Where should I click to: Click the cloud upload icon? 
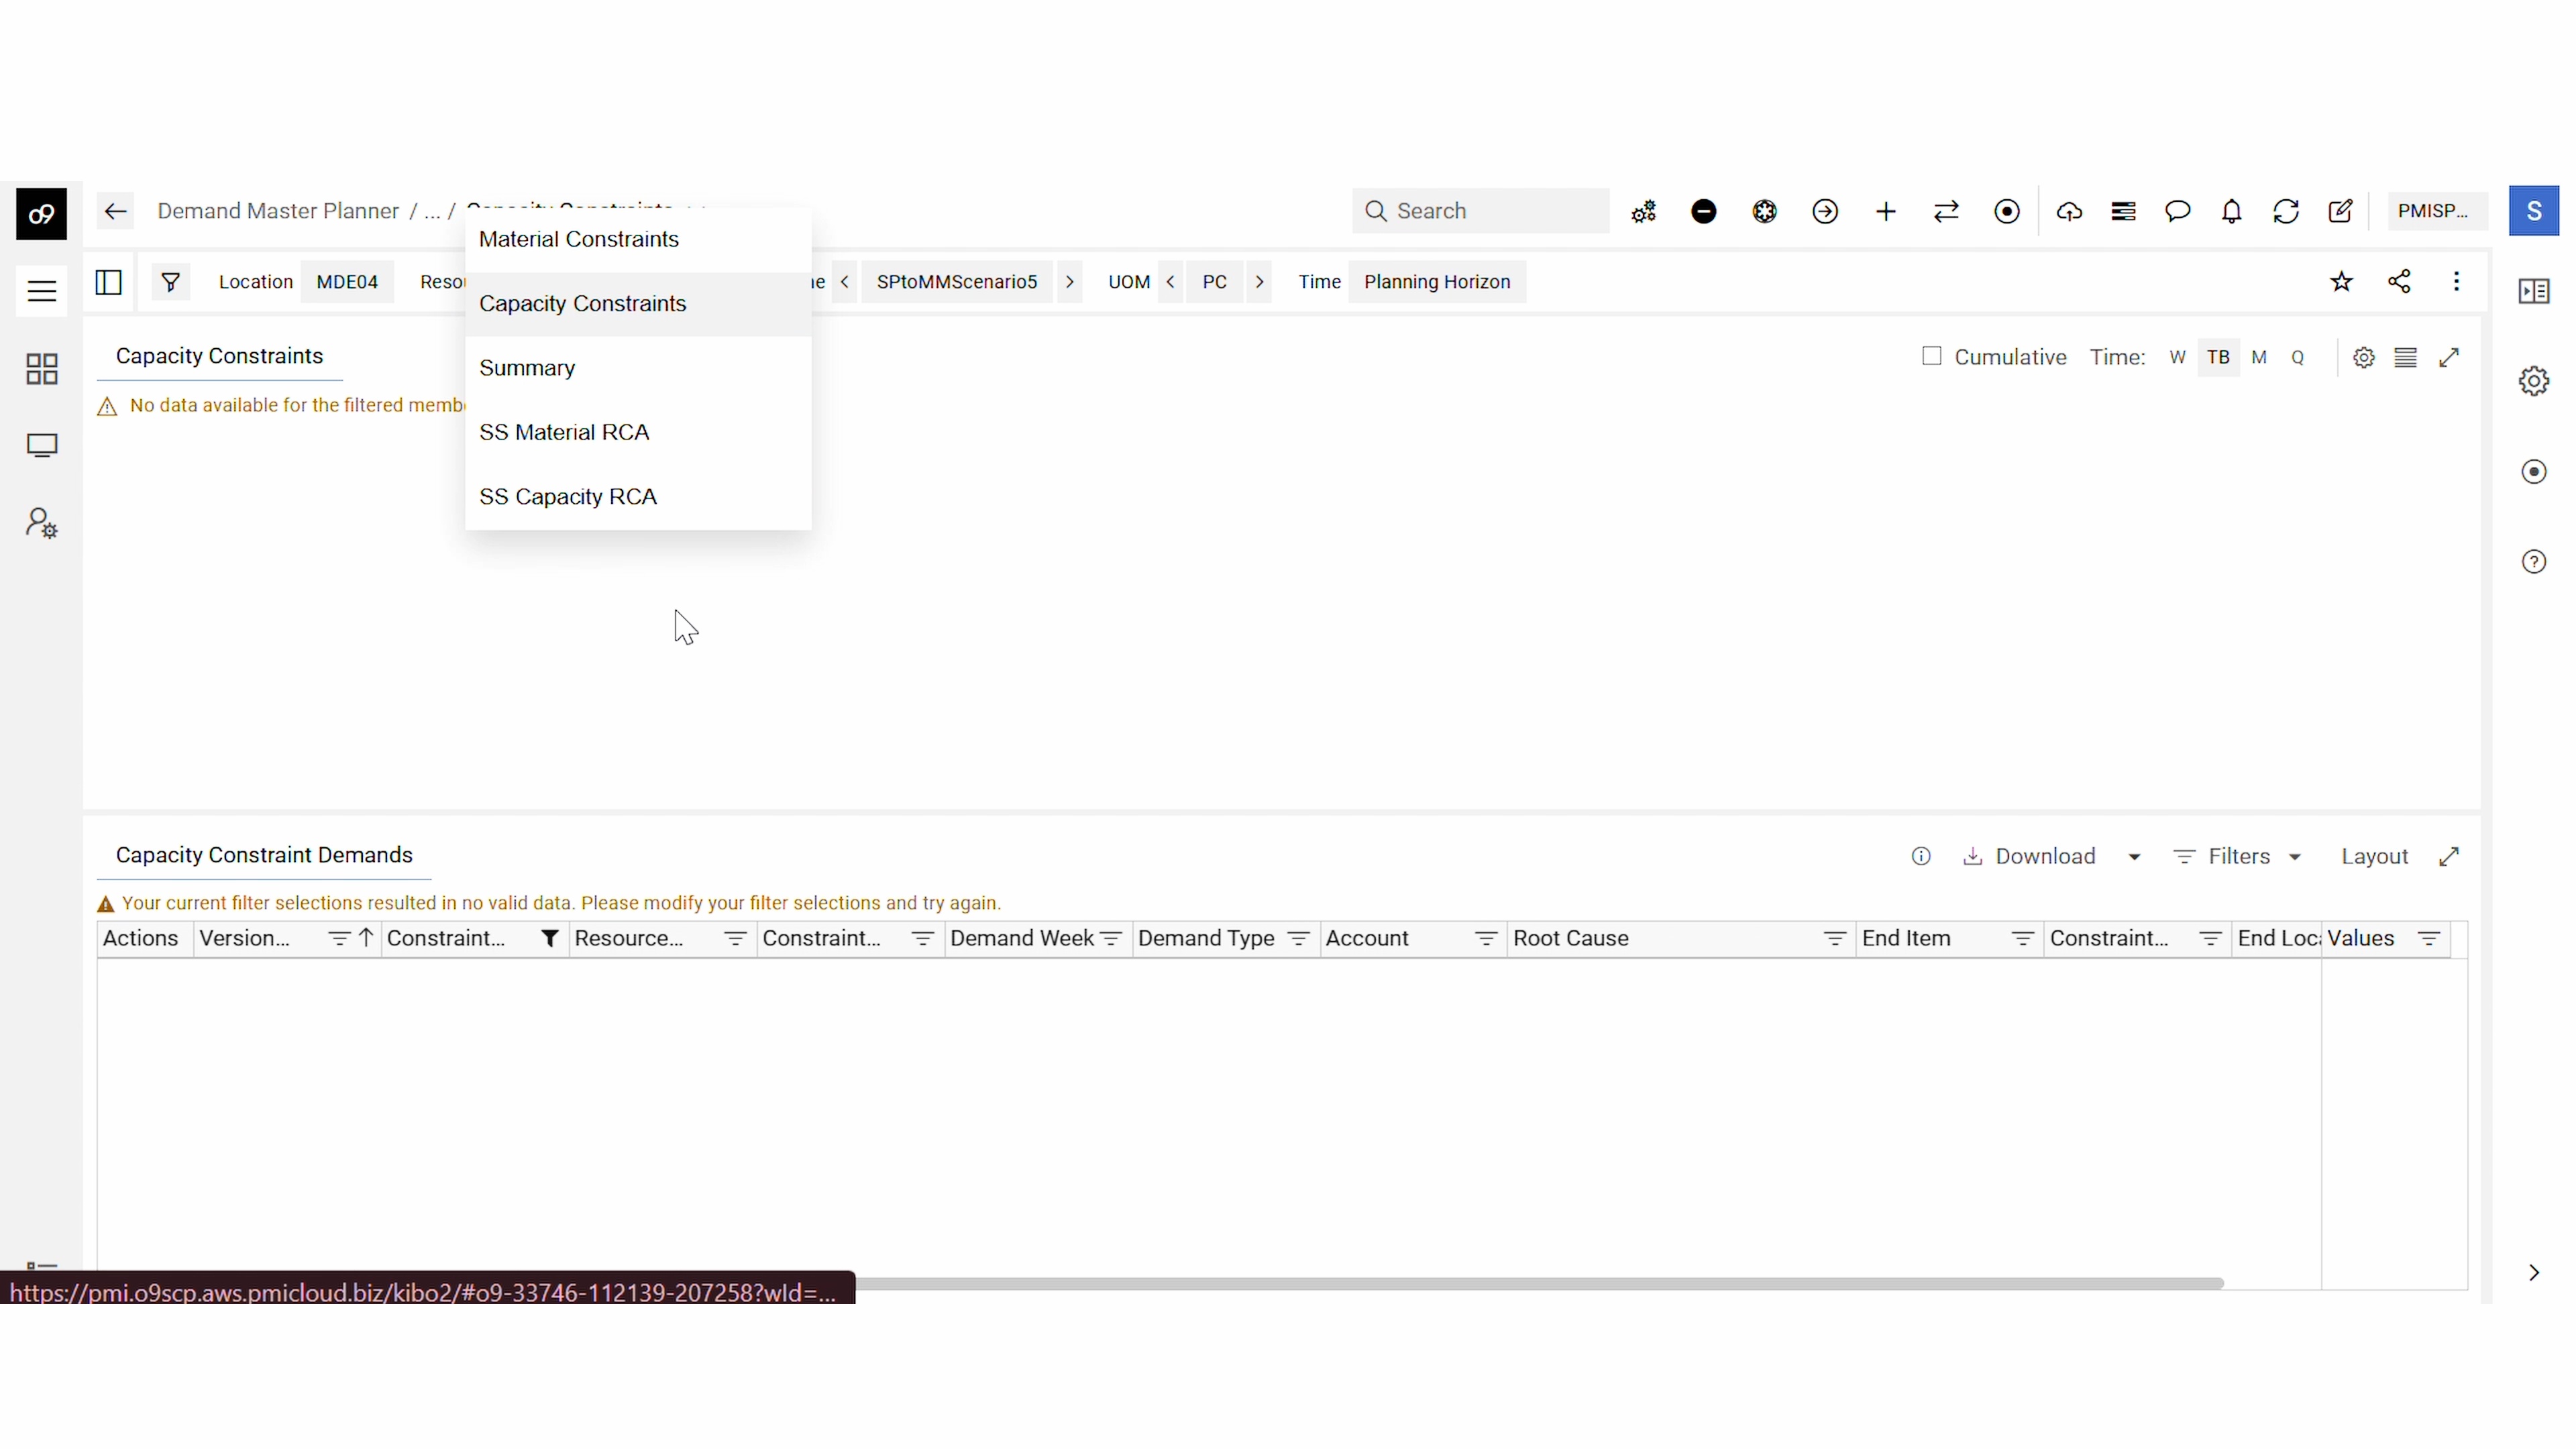tap(2069, 211)
